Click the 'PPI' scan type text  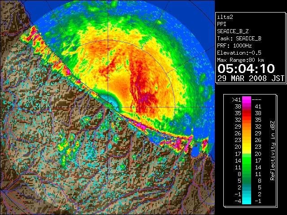tap(222, 24)
